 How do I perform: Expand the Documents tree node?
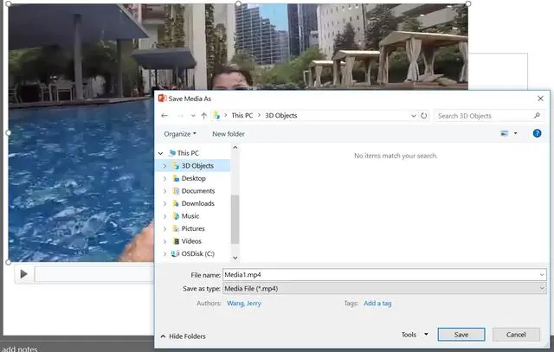(164, 191)
